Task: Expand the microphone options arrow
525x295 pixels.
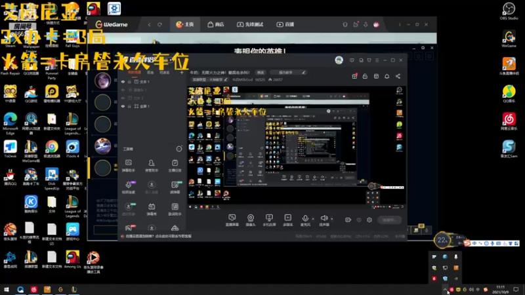Action: [313, 219]
